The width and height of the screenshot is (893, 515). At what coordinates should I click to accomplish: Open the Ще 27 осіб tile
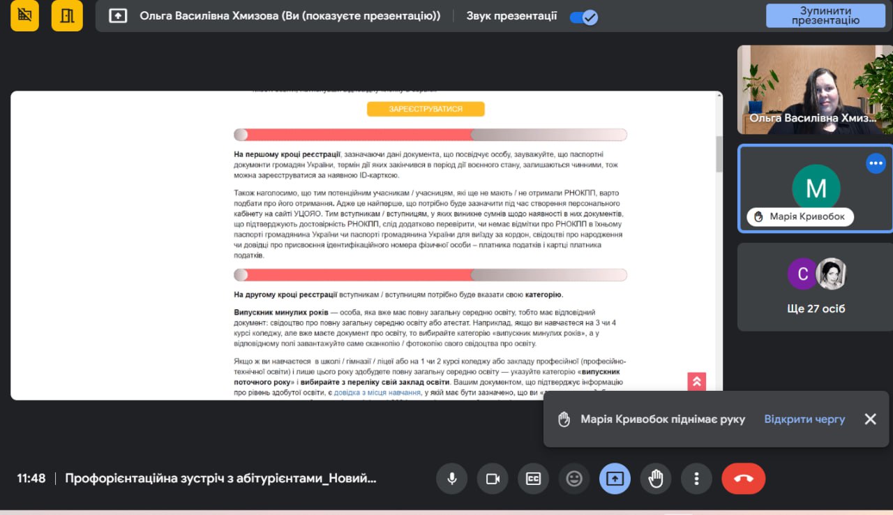click(815, 287)
